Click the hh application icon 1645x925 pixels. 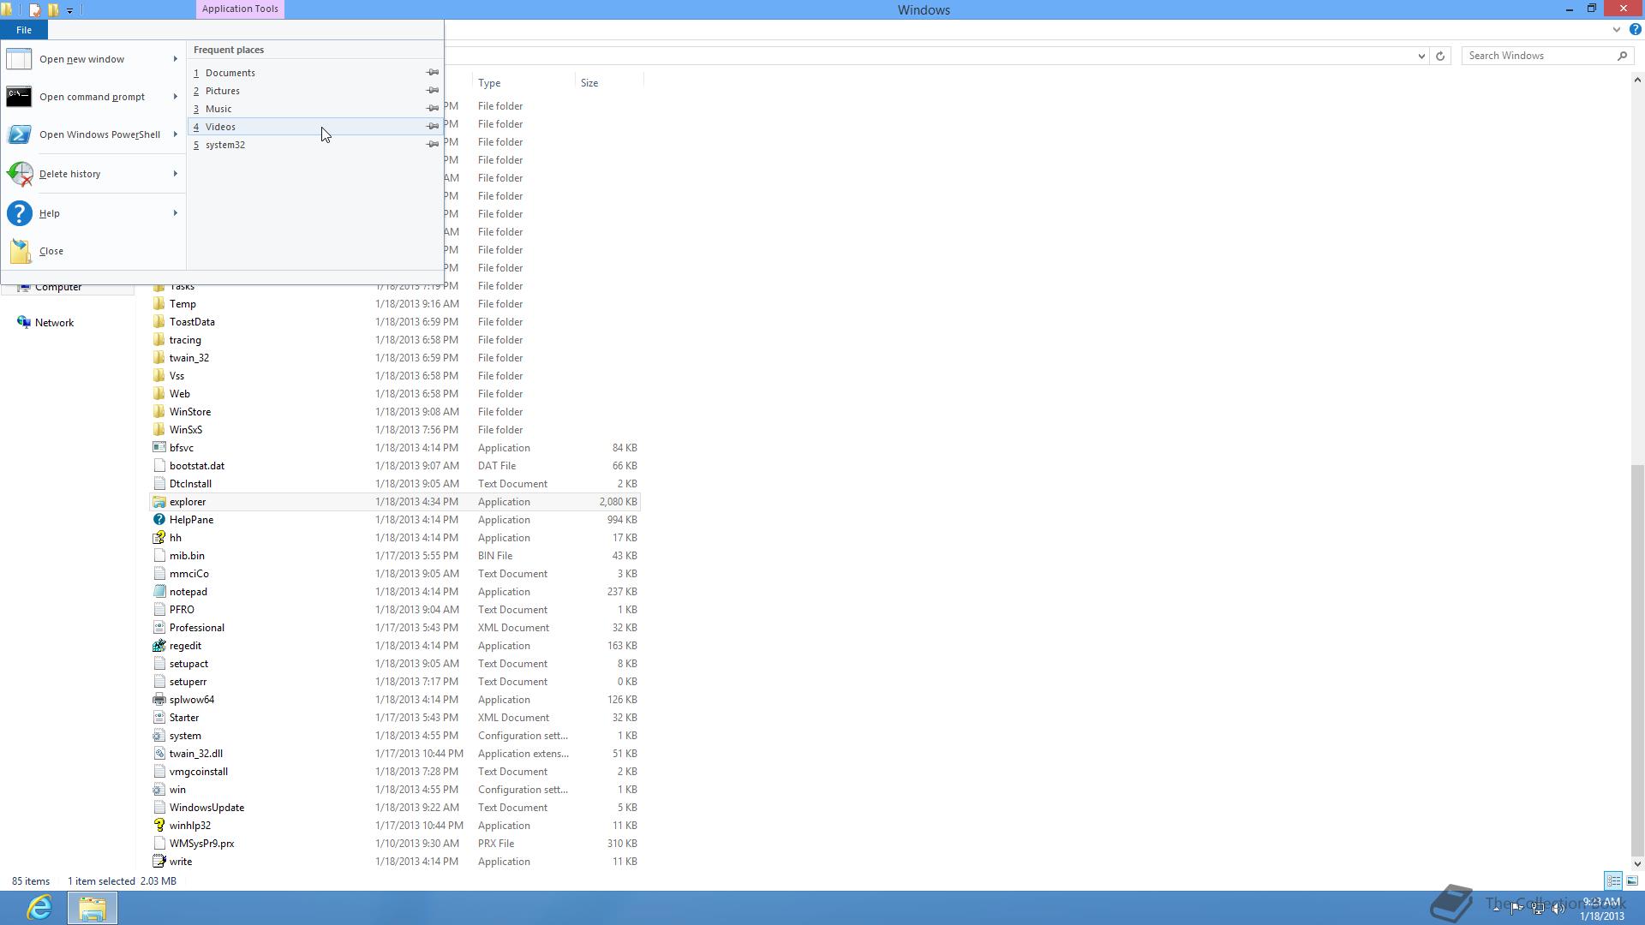coord(159,538)
